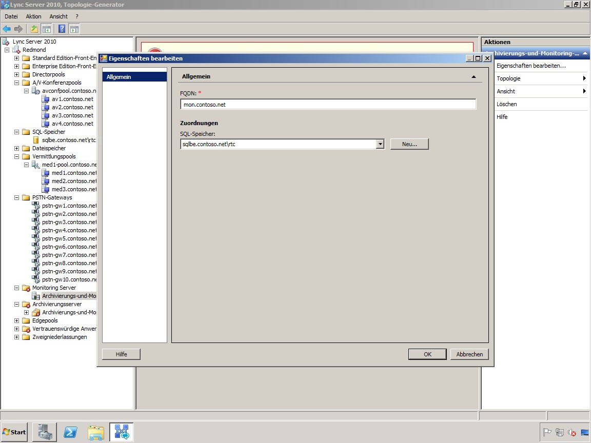
Task: Open the Ansicht menu in menu bar
Action: [x=58, y=16]
